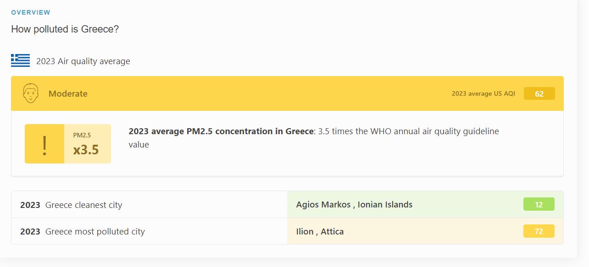589x267 pixels.
Task: Click the yellow Moderate banner
Action: click(x=287, y=93)
